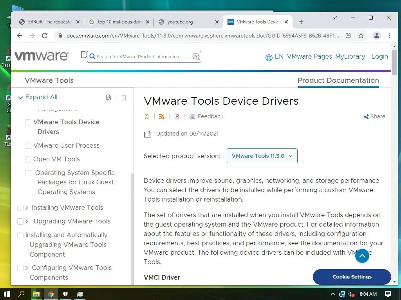Click the browser forward arrow
The height and width of the screenshot is (300, 401).
(x=32, y=36)
